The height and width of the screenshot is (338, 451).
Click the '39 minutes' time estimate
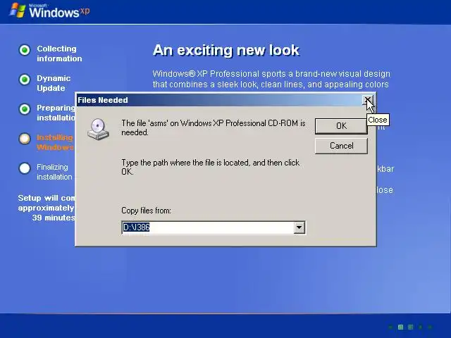point(54,218)
